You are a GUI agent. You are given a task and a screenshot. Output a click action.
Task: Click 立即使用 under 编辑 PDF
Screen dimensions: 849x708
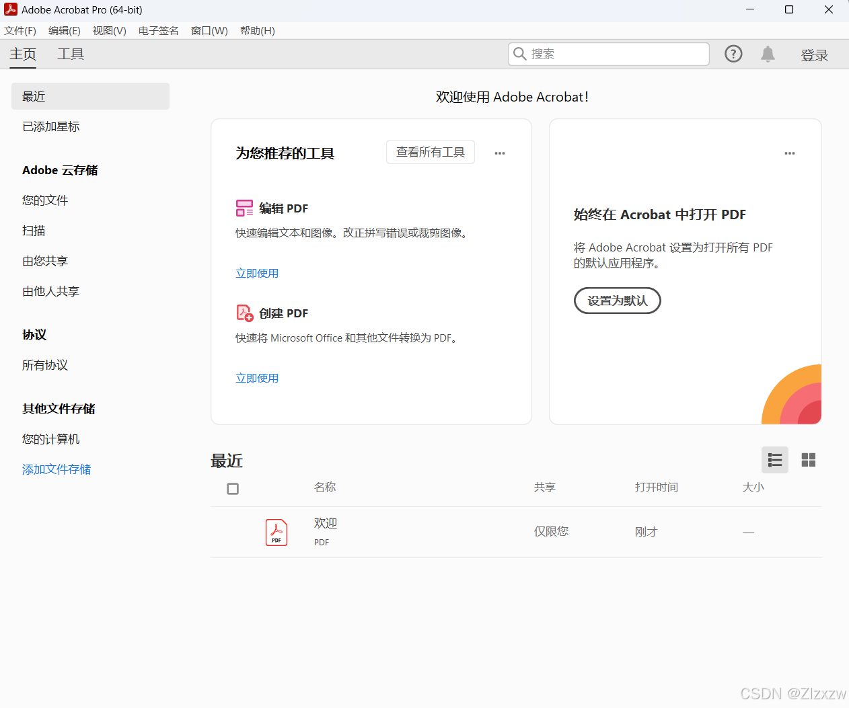pyautogui.click(x=257, y=273)
